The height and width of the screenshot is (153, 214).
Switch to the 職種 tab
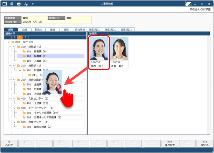(53, 30)
